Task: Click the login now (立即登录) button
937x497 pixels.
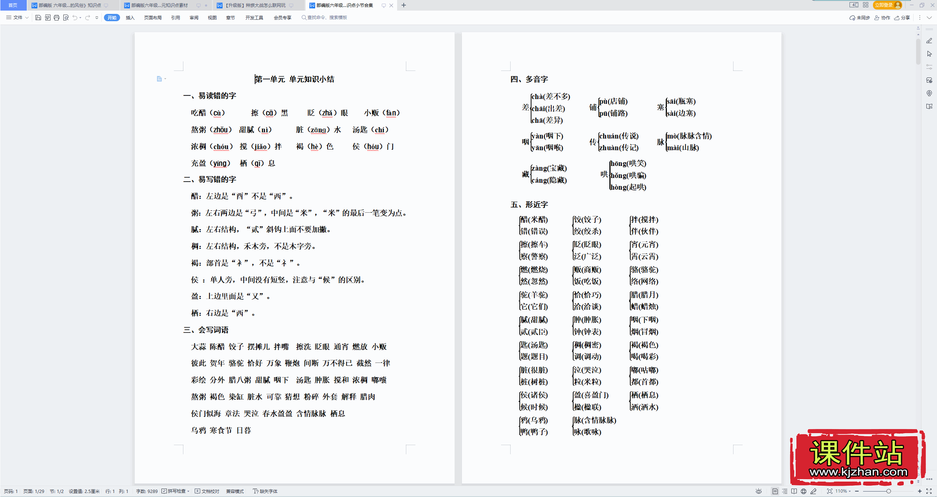Action: pos(888,5)
